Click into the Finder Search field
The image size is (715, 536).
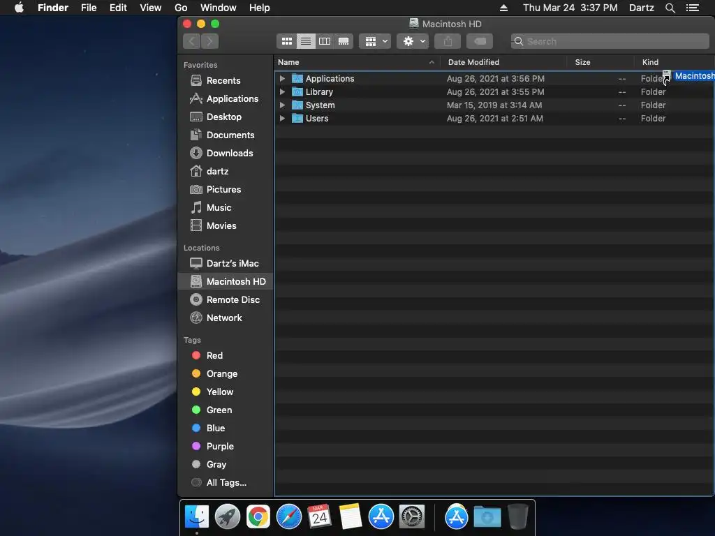point(610,41)
